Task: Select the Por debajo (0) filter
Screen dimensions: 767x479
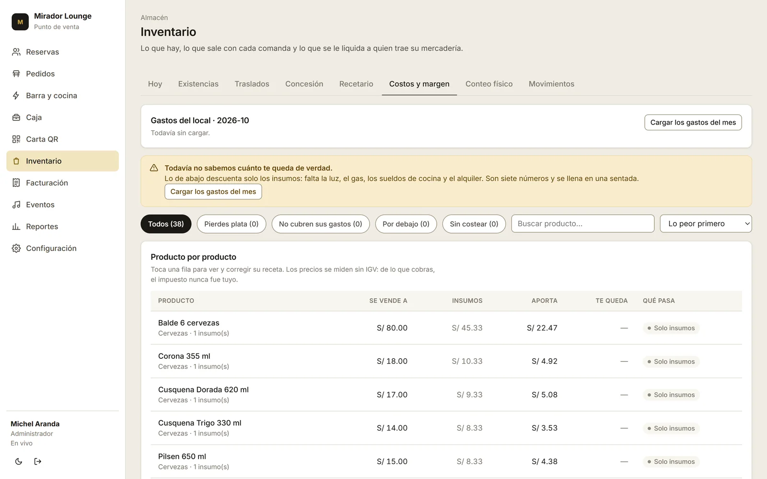Action: [x=406, y=224]
